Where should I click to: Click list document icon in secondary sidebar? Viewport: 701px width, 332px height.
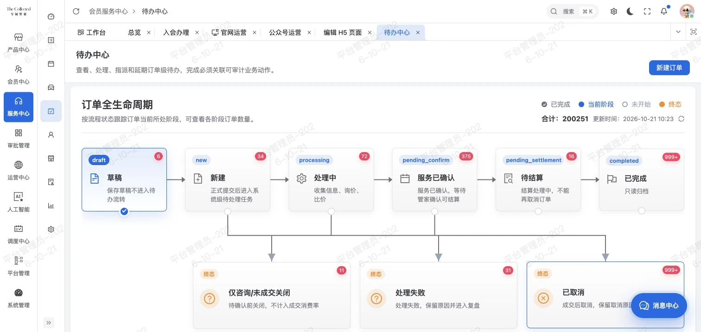(x=51, y=40)
